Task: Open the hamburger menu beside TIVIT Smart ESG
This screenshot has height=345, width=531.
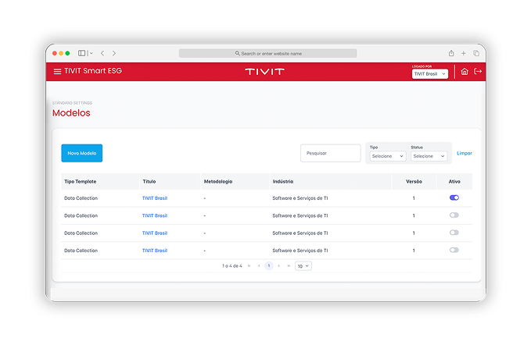Action: point(57,72)
